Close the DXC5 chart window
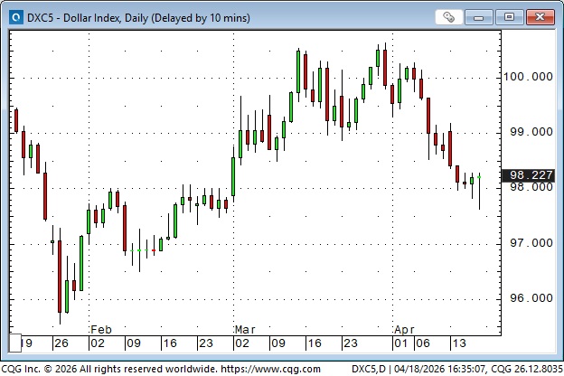 [x=540, y=17]
